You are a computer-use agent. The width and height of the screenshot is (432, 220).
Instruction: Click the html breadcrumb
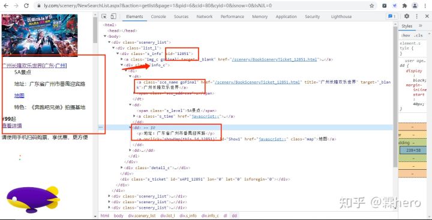click(x=104, y=216)
